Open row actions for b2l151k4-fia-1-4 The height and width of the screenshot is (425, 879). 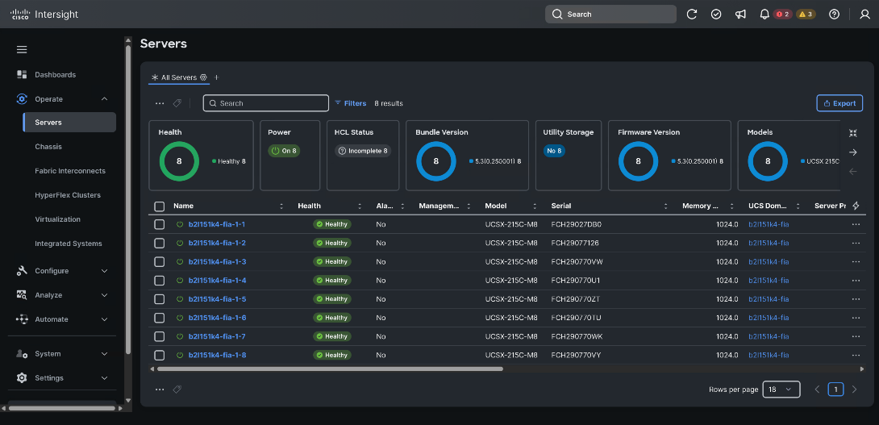pyautogui.click(x=856, y=281)
